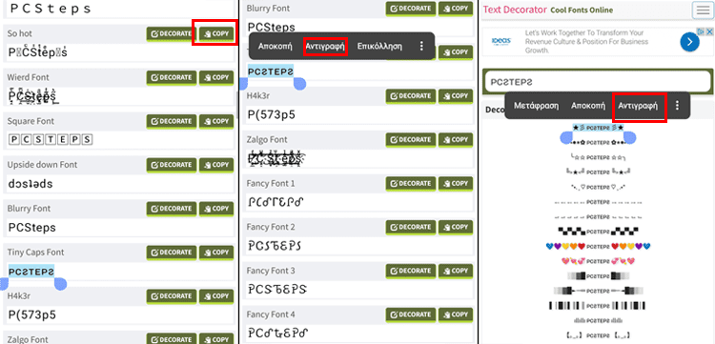
Task: Copy the Fancy Font 2 text
Action: click(456, 228)
